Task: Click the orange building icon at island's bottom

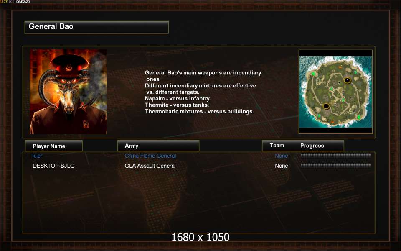Action: [332, 122]
